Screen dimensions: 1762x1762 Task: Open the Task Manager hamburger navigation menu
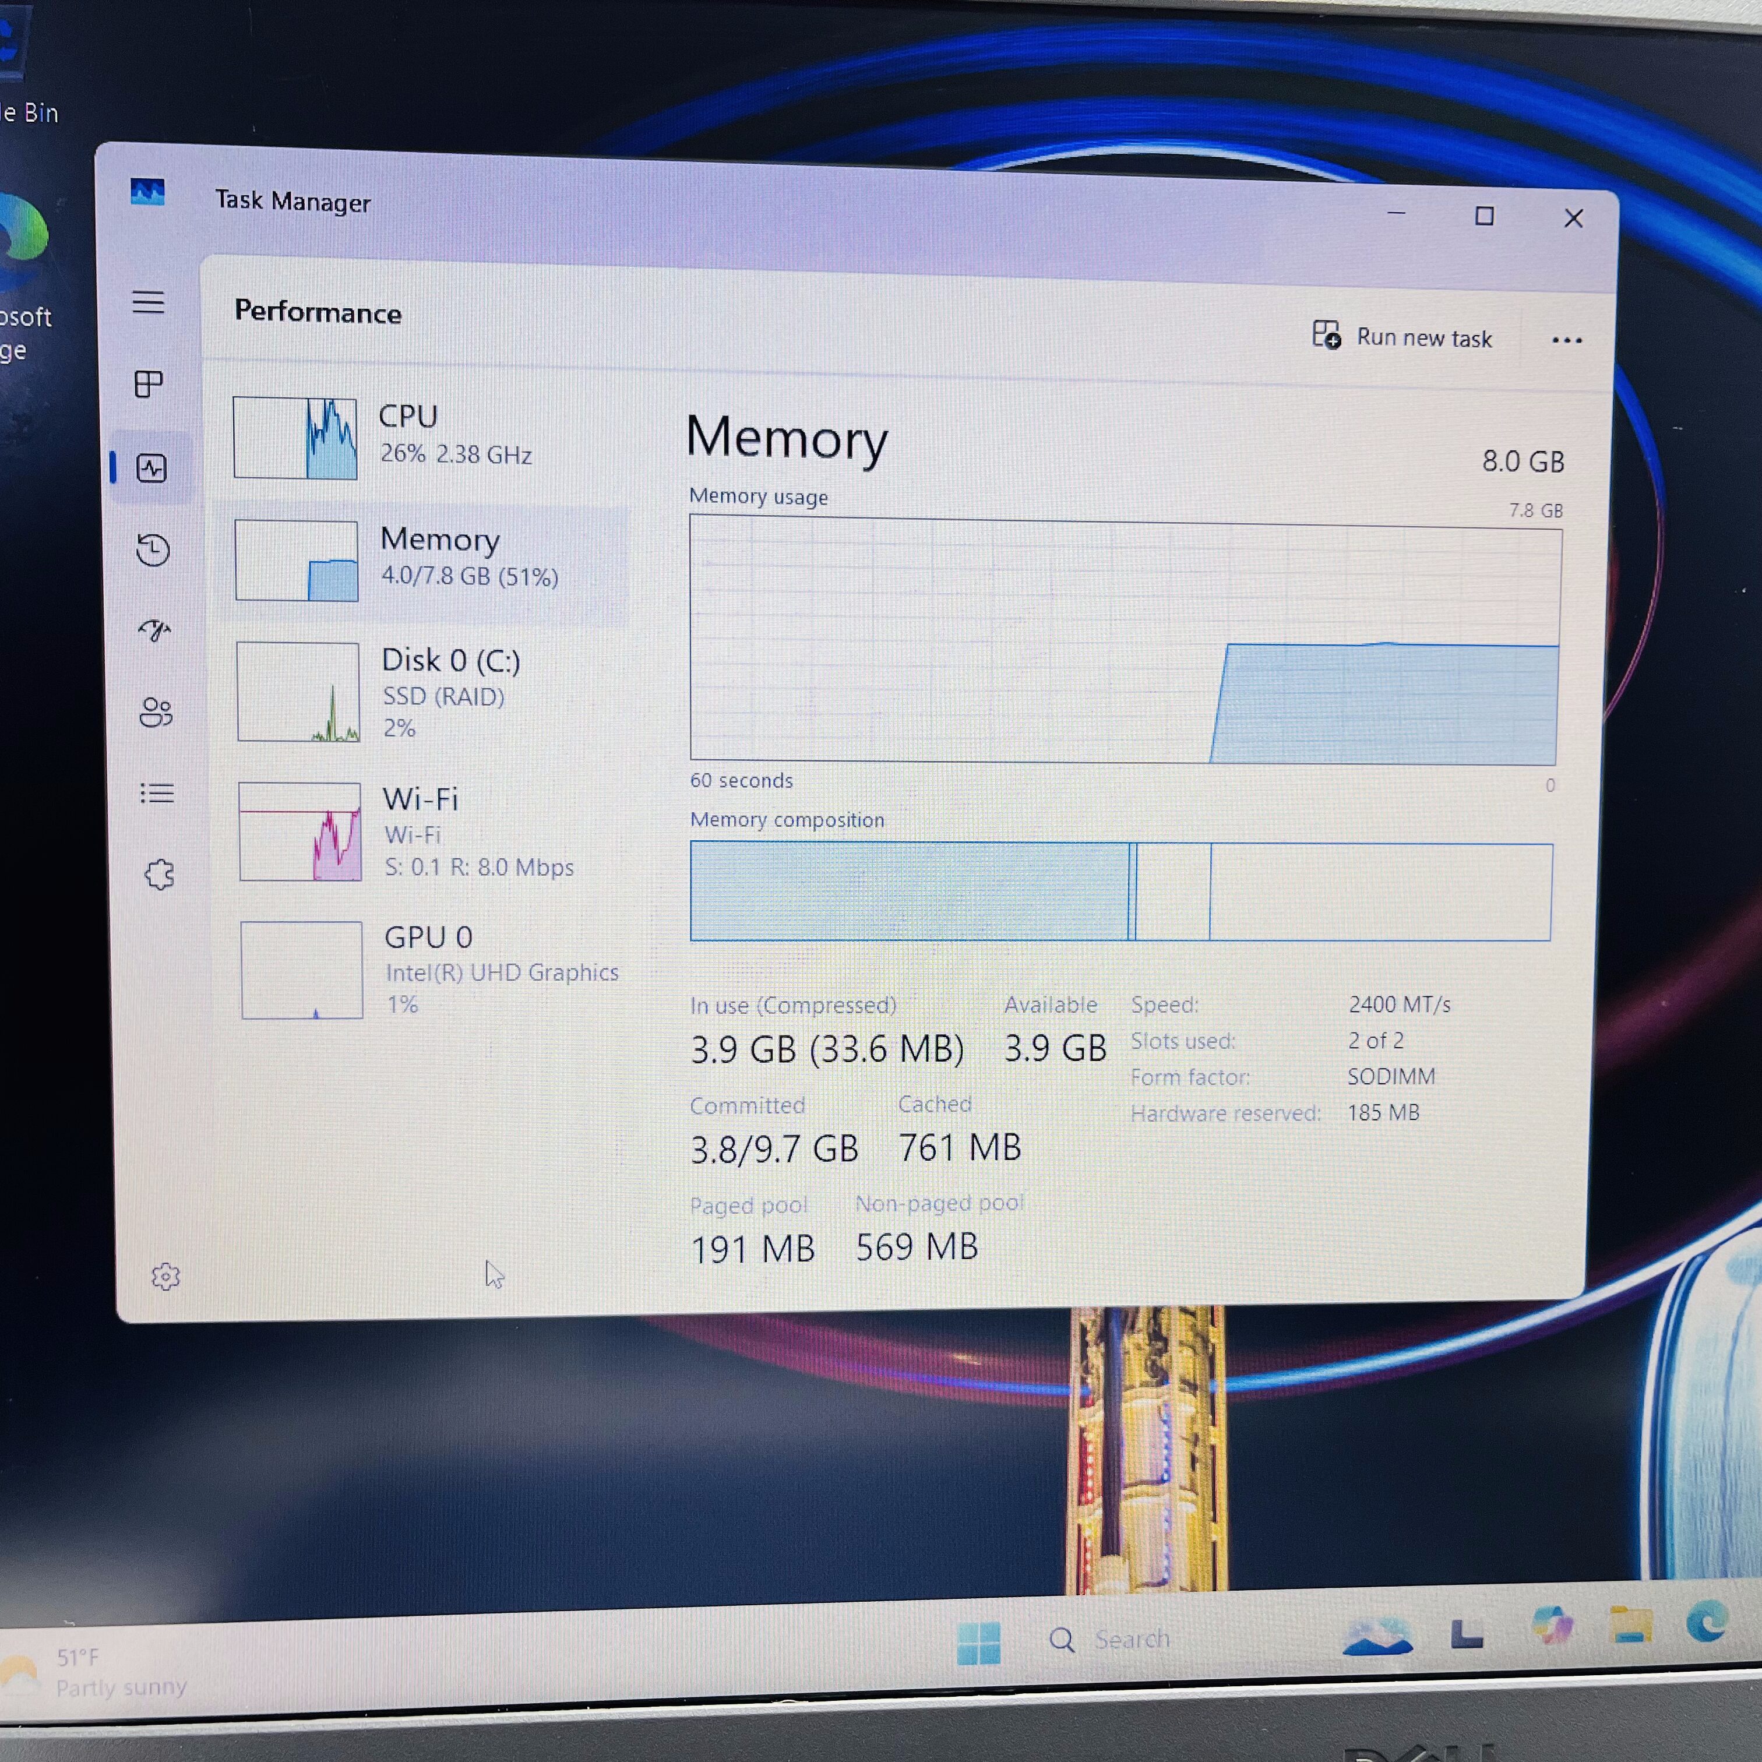[x=149, y=302]
